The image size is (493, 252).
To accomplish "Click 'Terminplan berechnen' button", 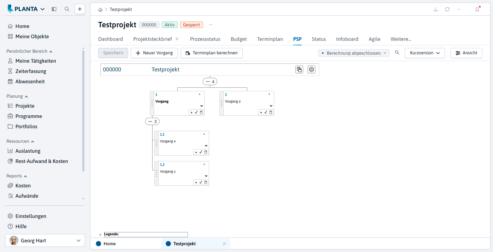I will [x=211, y=53].
